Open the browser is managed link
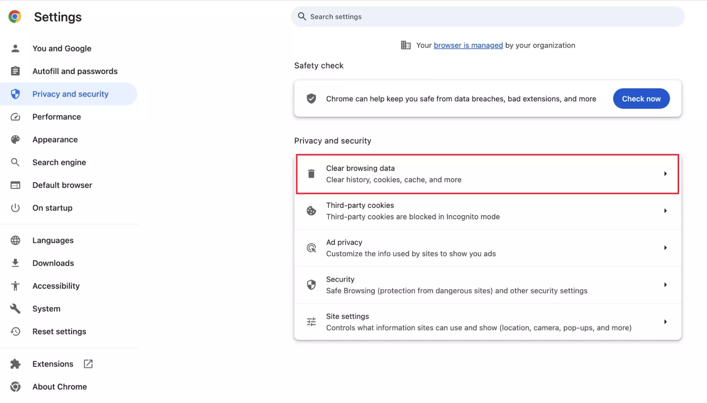The width and height of the screenshot is (707, 403). [468, 45]
